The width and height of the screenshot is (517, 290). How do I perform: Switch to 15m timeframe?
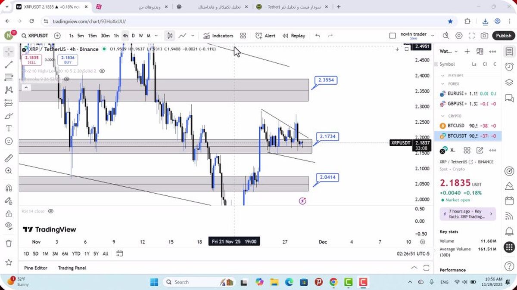tap(92, 36)
